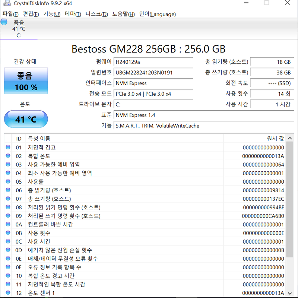Click the status orb for row 02 복합 온도
Image resolution: width=298 pixels, height=298 pixels.
pos(8,156)
